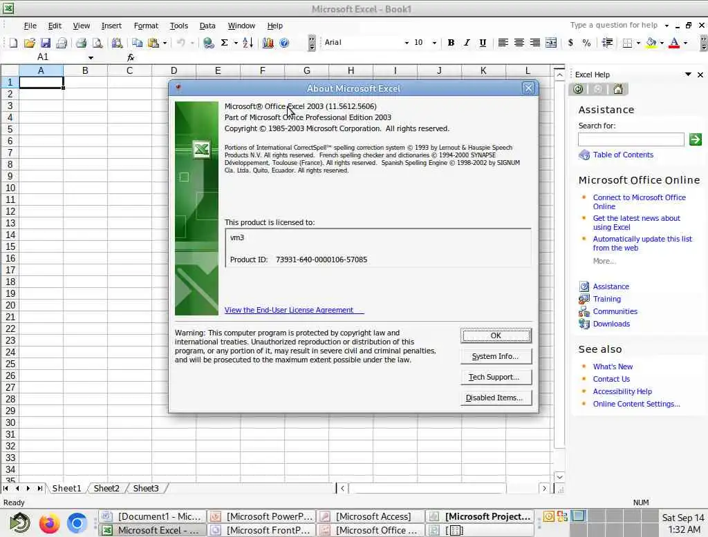Open the Chart Wizard icon
The height and width of the screenshot is (537, 708).
tap(268, 43)
